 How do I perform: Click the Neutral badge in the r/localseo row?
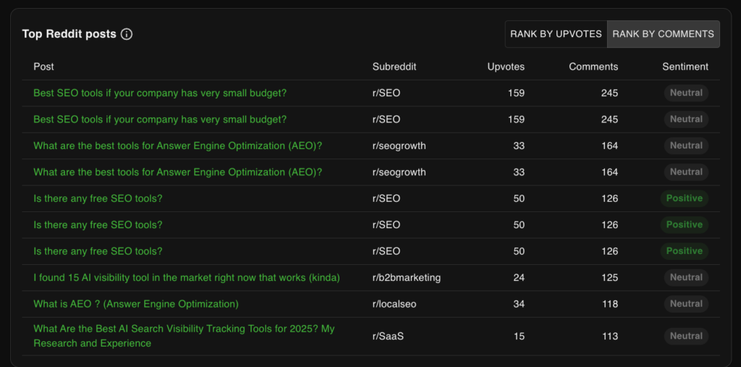(686, 304)
